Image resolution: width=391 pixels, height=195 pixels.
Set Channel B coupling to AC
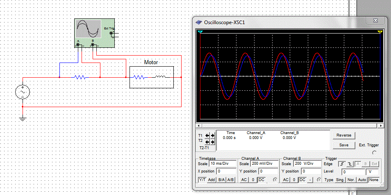[x=286, y=179]
